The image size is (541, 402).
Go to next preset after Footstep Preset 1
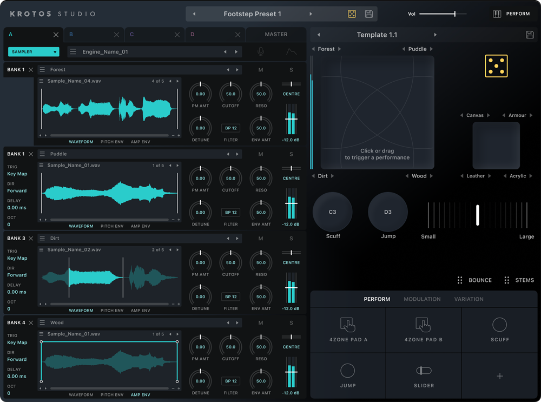pyautogui.click(x=311, y=14)
